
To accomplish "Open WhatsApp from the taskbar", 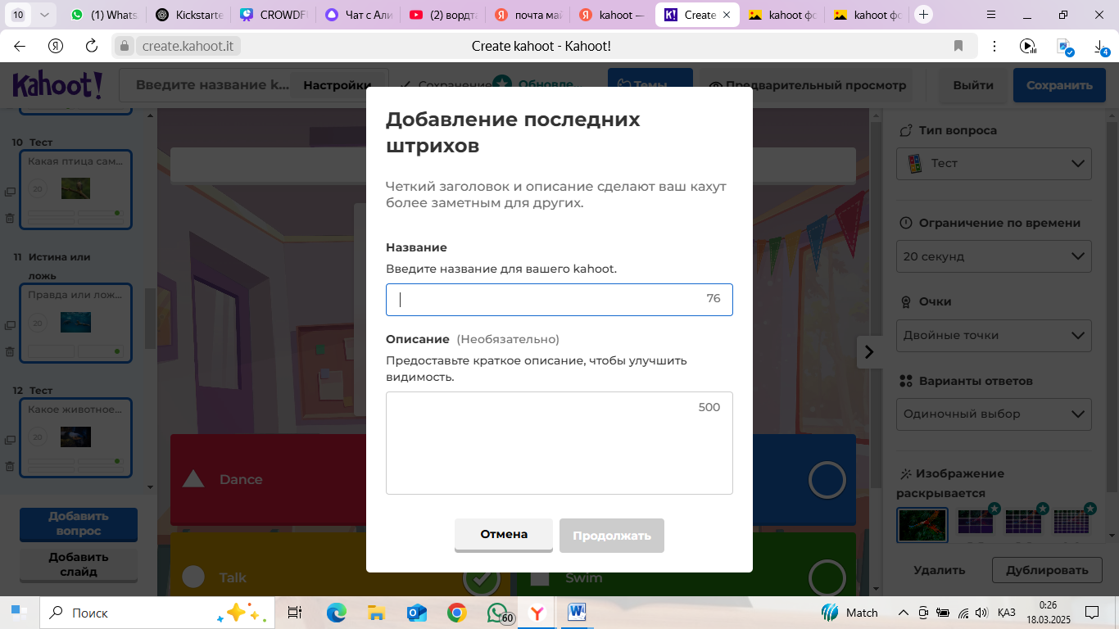I will pyautogui.click(x=498, y=613).
